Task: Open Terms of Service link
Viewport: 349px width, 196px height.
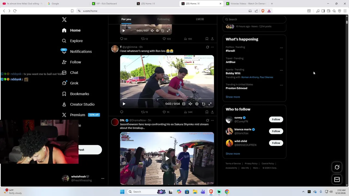Action: pos(233,164)
